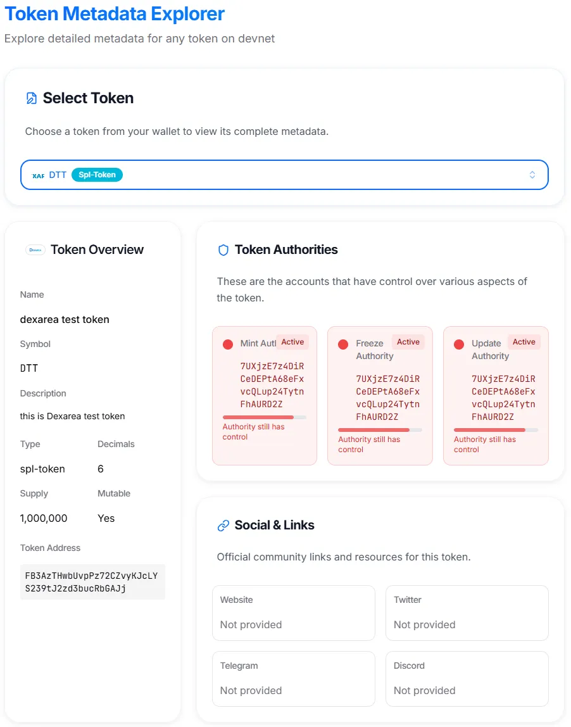
Task: Click the shield icon beside Token Authorities
Action: [223, 250]
